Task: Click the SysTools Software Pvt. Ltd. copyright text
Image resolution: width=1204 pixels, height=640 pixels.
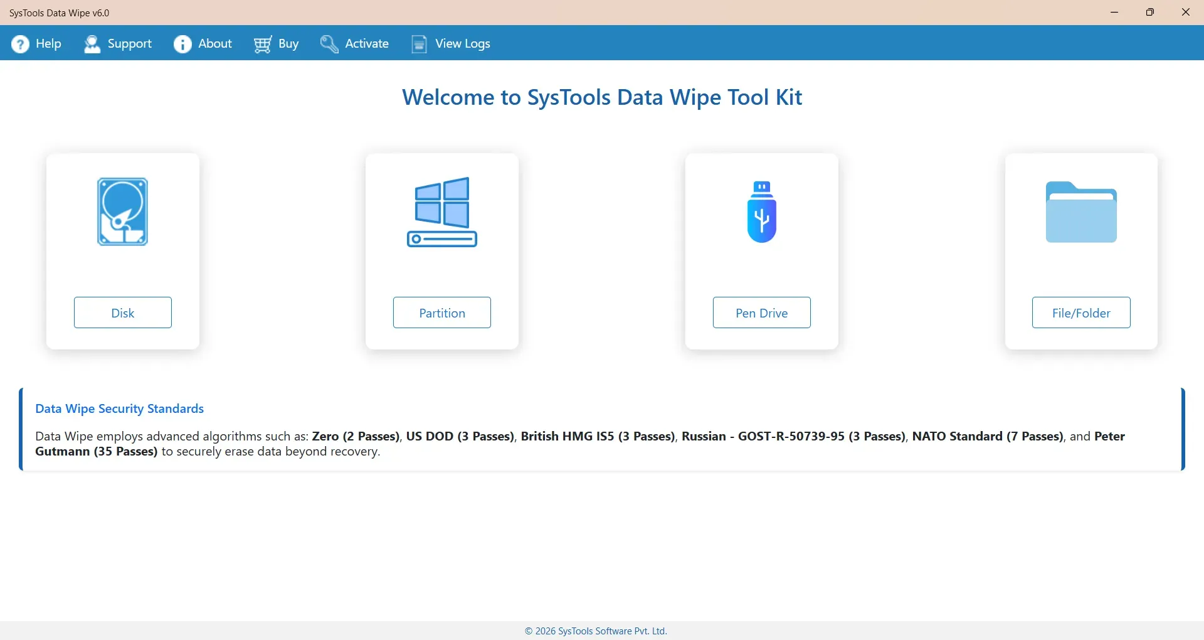Action: [x=596, y=631]
